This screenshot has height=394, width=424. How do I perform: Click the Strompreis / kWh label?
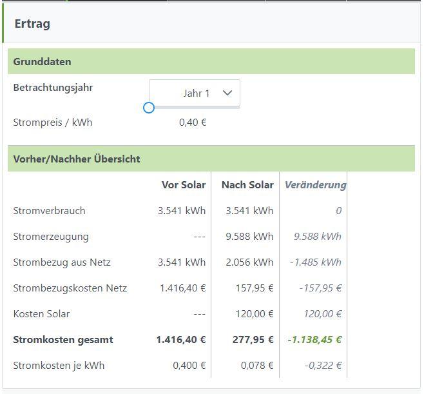[x=53, y=123]
